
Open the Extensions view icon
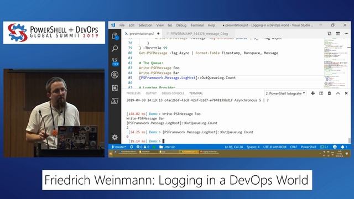click(x=114, y=88)
